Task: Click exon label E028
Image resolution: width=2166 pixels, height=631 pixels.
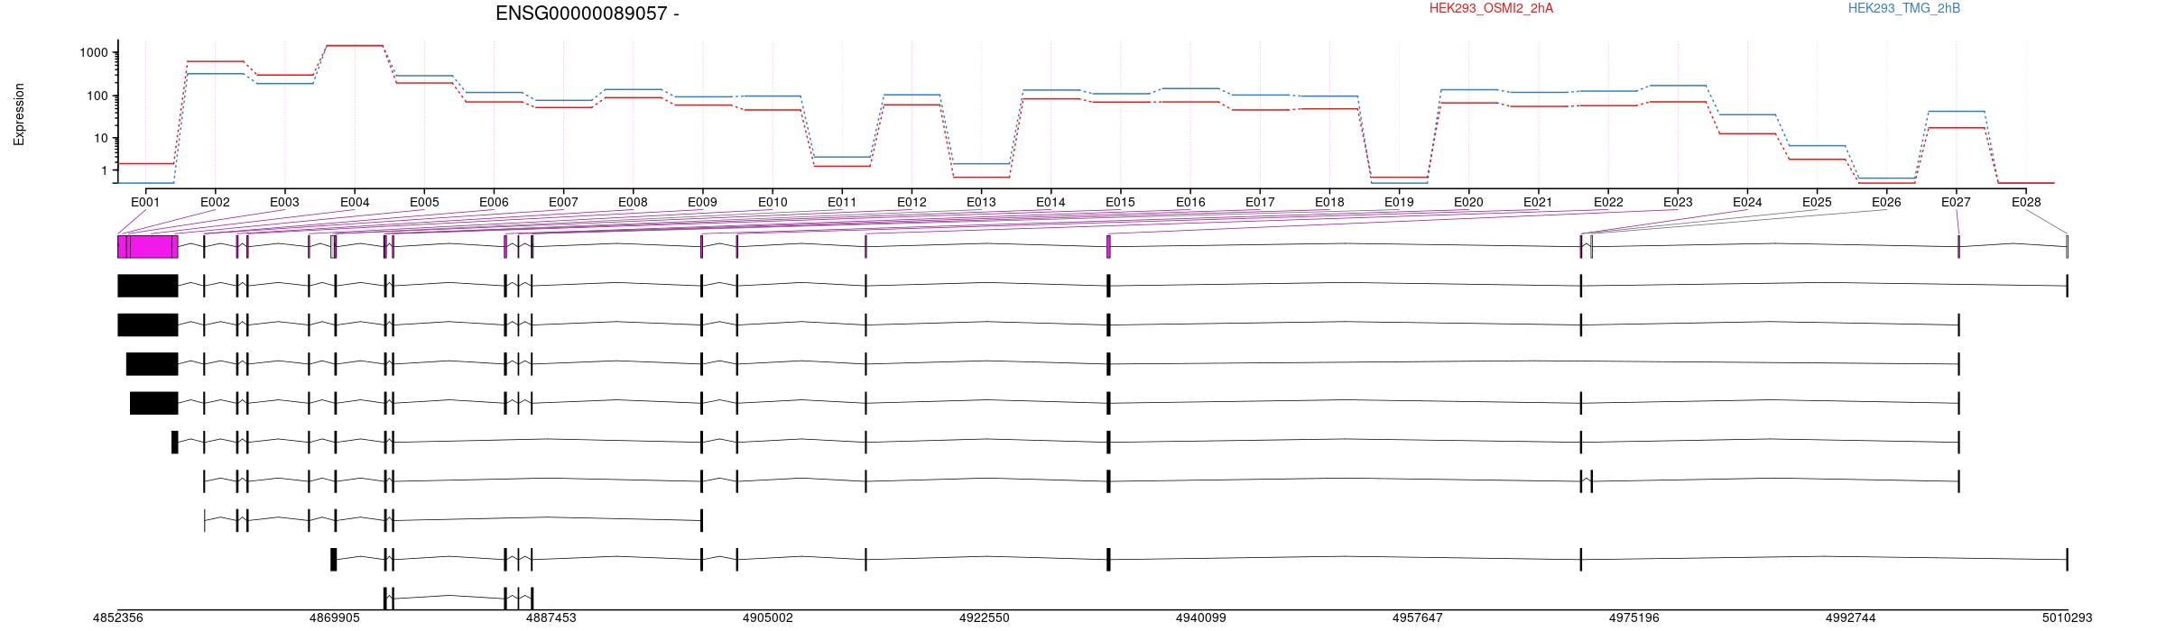Action: (x=2026, y=203)
